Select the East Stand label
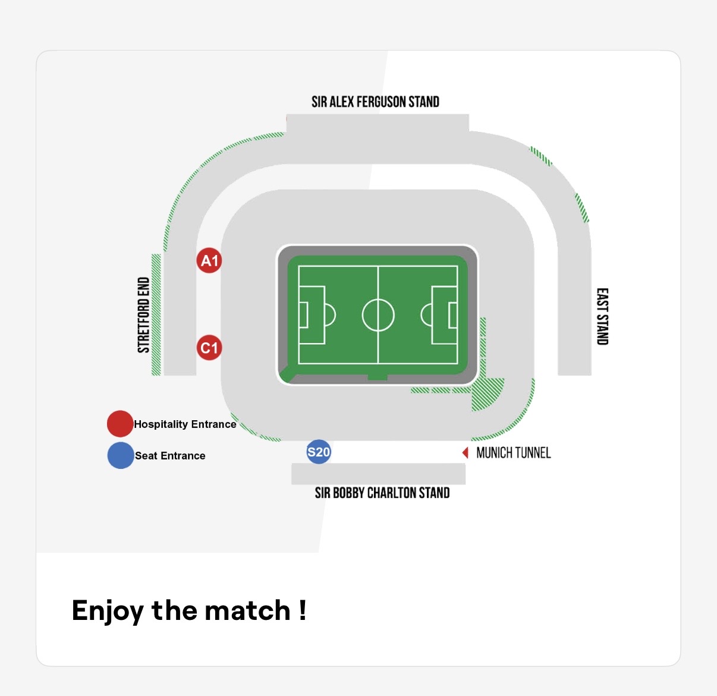 click(602, 316)
